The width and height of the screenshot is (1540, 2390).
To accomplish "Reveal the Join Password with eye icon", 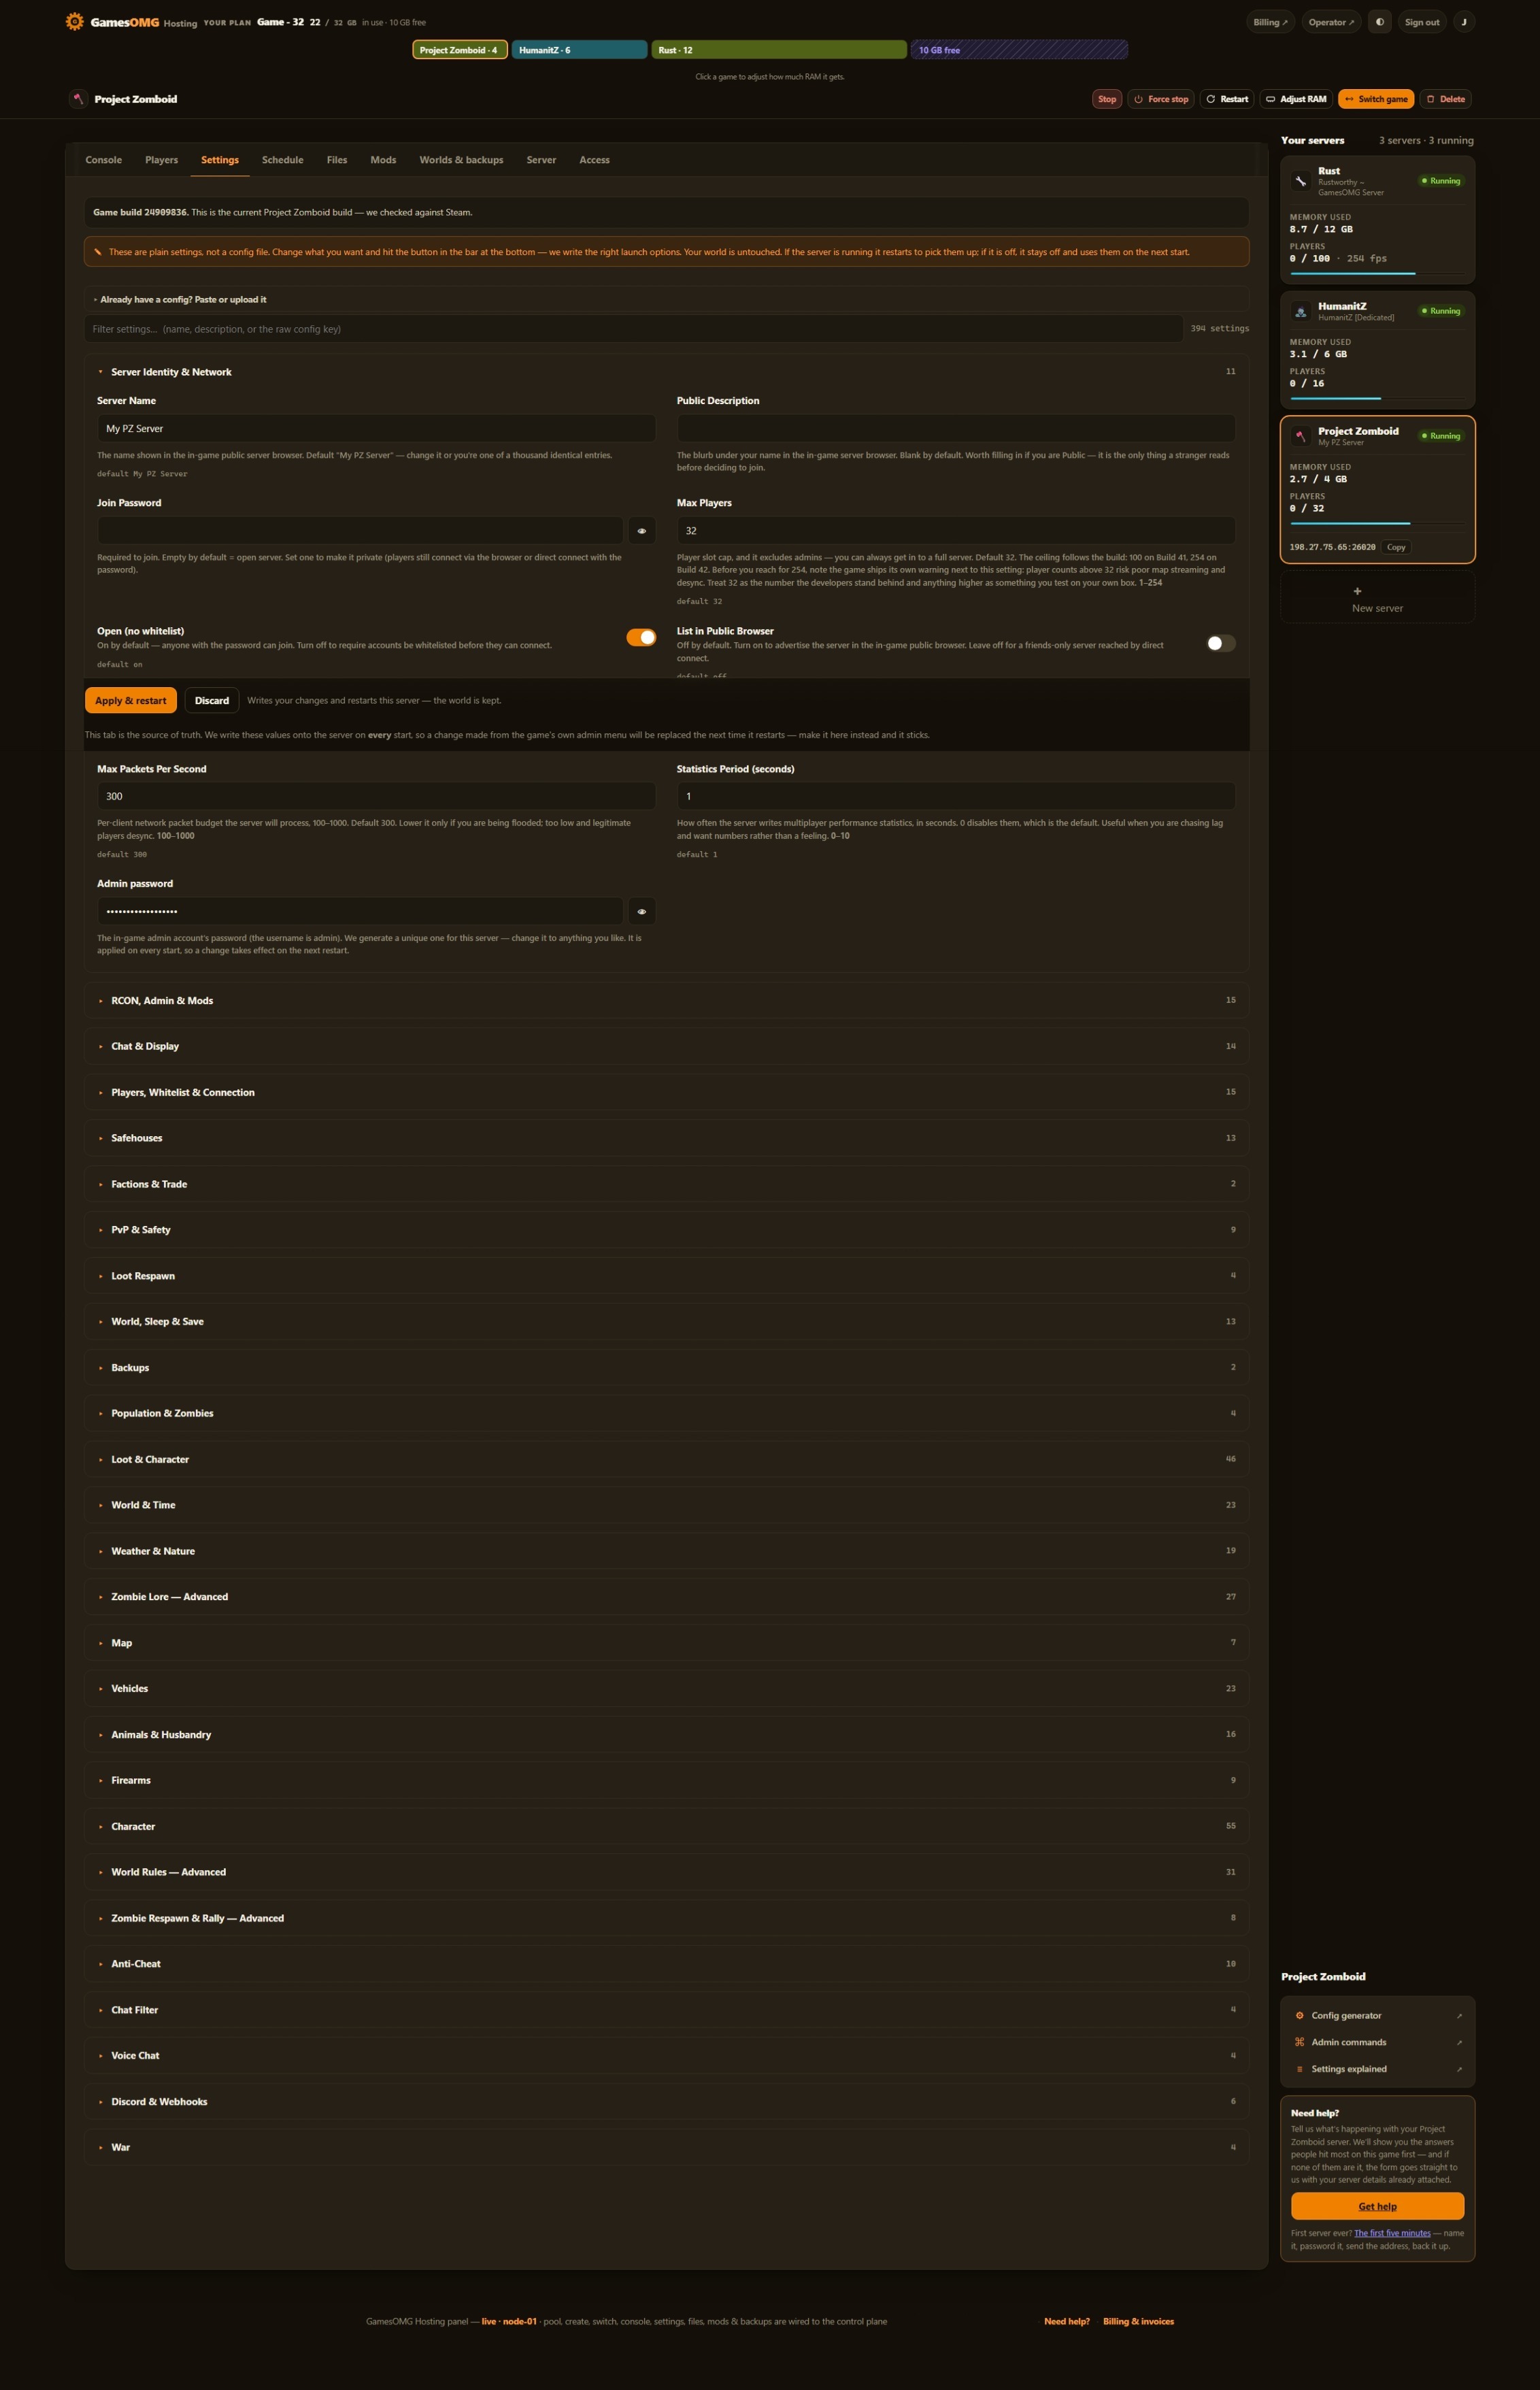I will (x=642, y=531).
